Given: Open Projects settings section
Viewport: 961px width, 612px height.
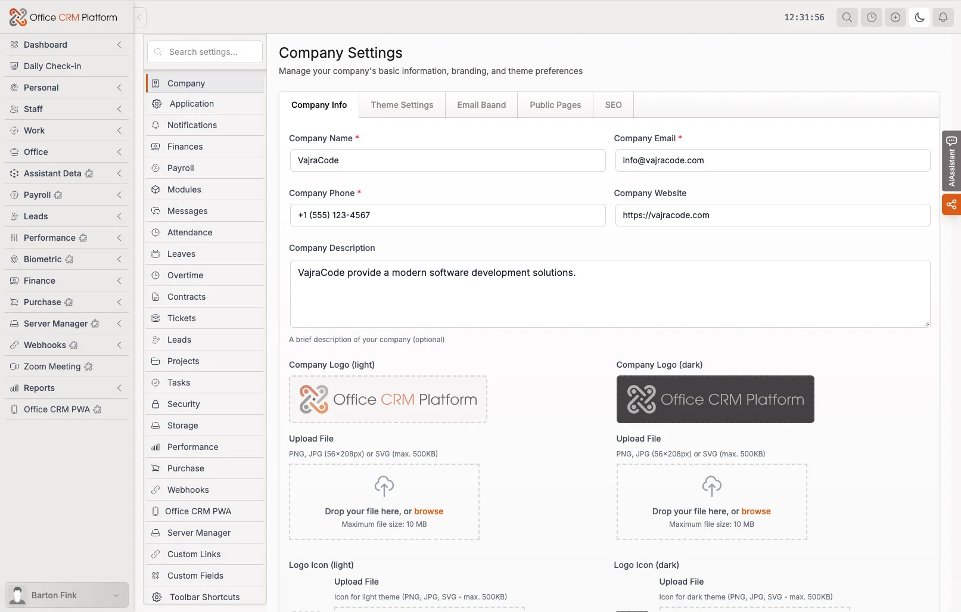Looking at the screenshot, I should click(205, 361).
